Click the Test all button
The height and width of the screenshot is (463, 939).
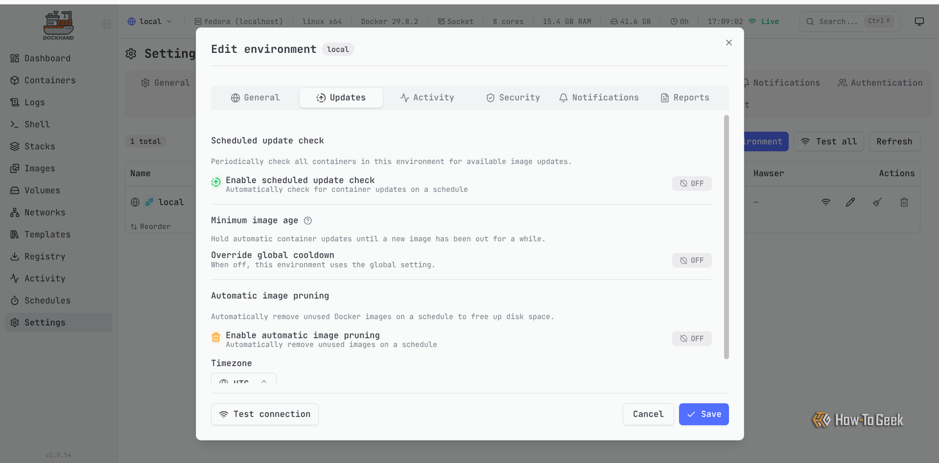pos(829,142)
